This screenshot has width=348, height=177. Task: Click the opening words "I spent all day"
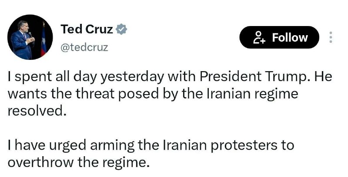click(x=52, y=77)
